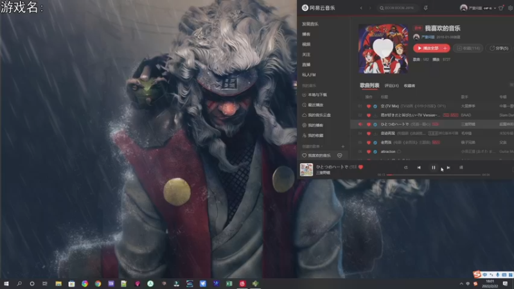Click heartbeat mode icon beside liked music

340,155
